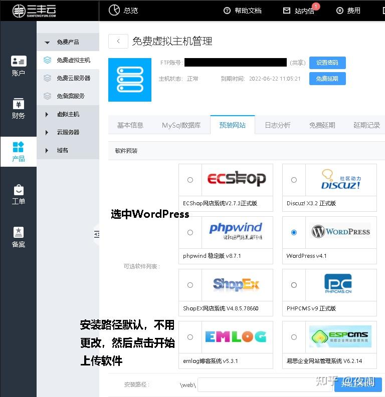The height and width of the screenshot is (397, 385).
Task: Select the emlog radio button
Action: (x=190, y=337)
